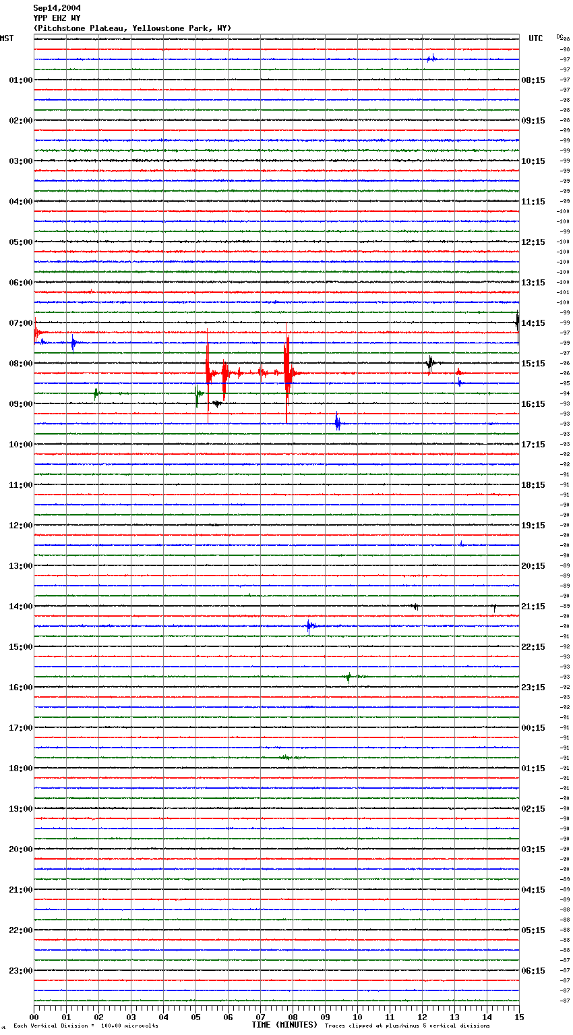The height and width of the screenshot is (1035, 573).
Task: Click the '21:15' UTC time label
Action: coord(533,607)
